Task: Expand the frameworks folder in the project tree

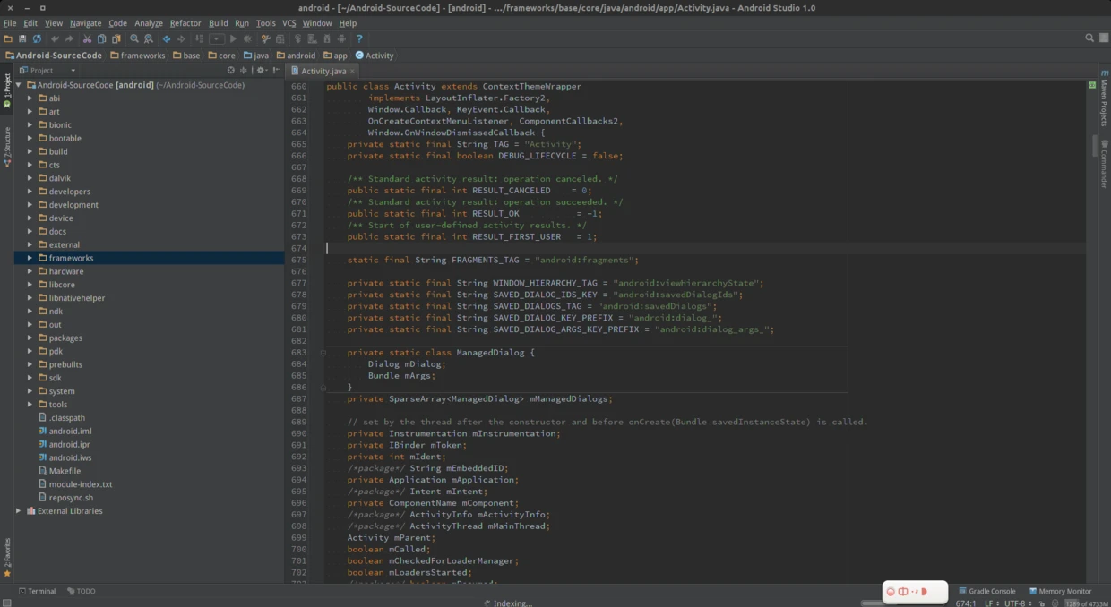Action: (30, 257)
